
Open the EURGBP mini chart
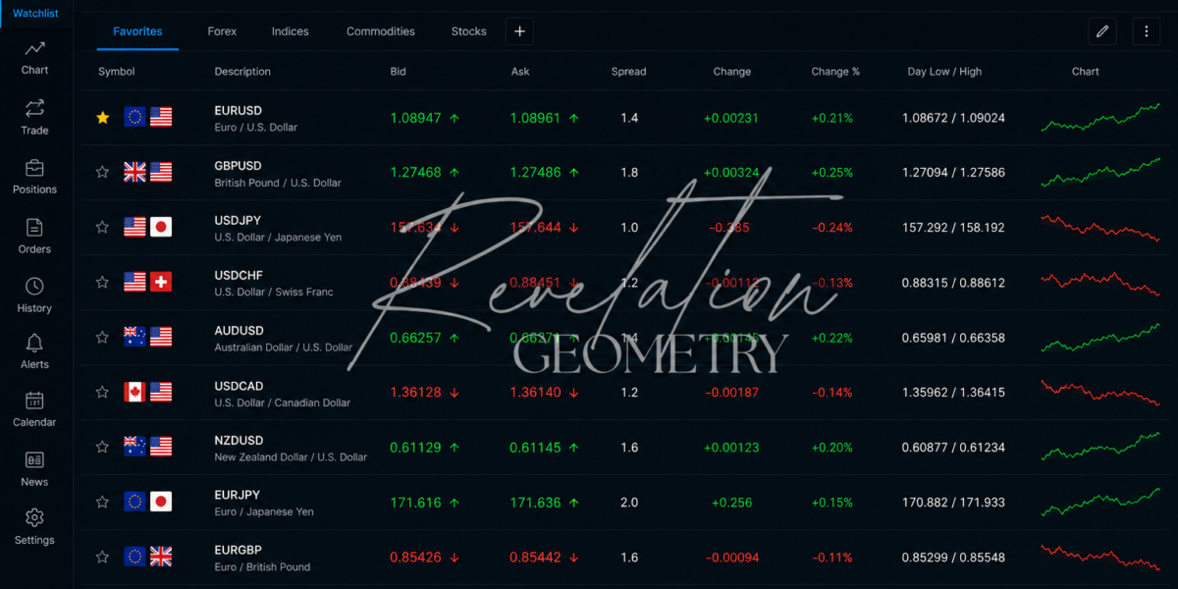click(x=1100, y=557)
